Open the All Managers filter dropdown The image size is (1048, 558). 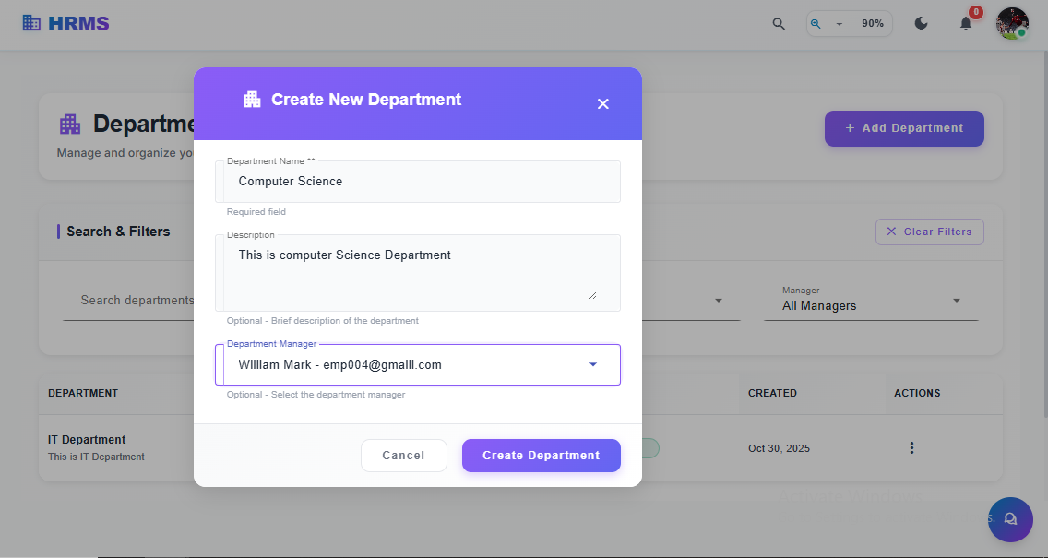pos(871,302)
